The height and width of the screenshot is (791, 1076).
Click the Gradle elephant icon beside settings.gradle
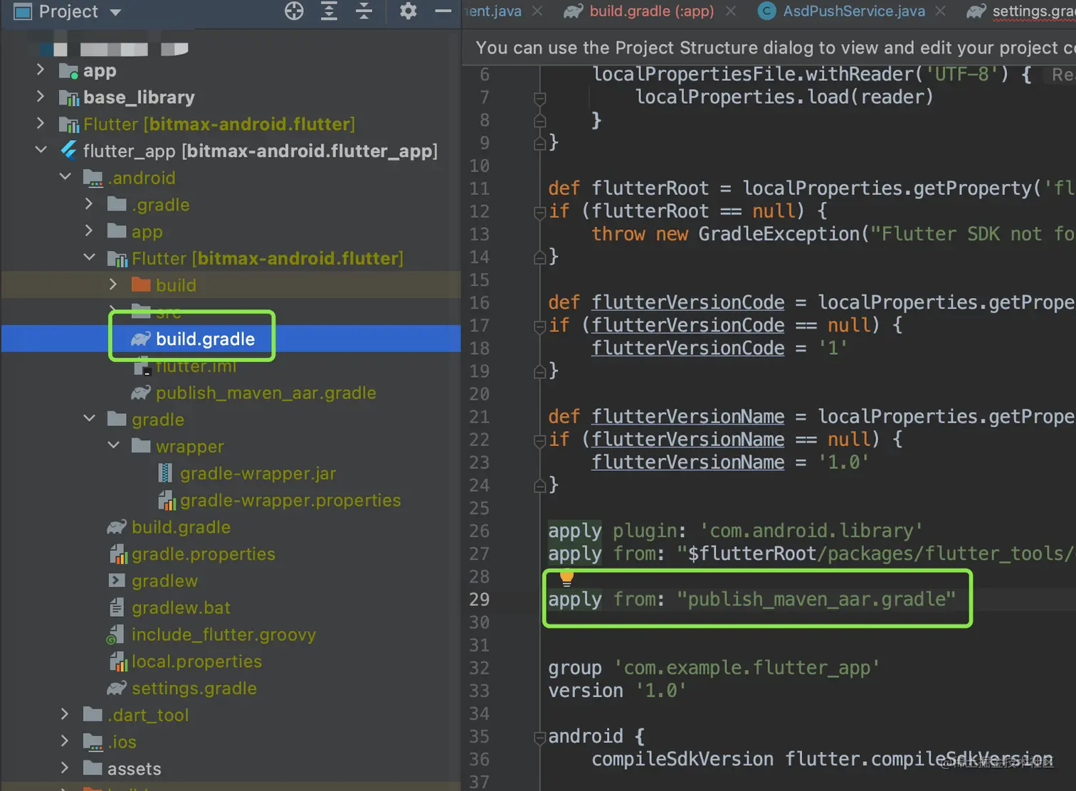[x=117, y=688]
